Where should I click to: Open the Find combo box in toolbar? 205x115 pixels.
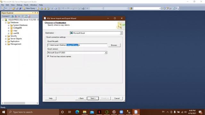click(x=160, y=9)
